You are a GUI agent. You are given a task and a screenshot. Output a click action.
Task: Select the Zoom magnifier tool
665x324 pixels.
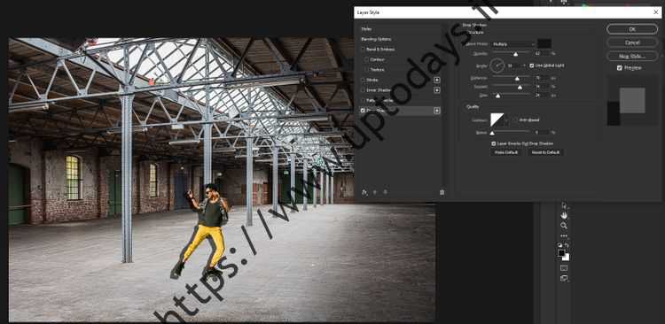[564, 226]
